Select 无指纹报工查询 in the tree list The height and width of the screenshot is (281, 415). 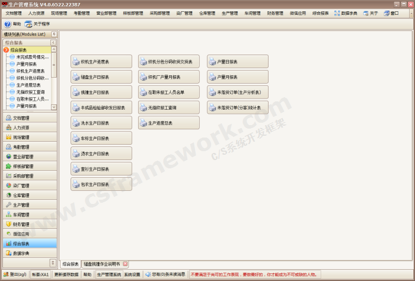click(30, 92)
